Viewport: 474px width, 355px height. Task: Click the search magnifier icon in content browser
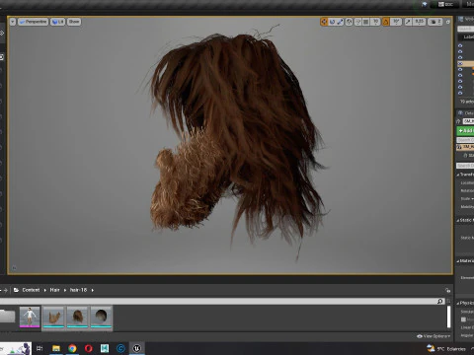[440, 301]
